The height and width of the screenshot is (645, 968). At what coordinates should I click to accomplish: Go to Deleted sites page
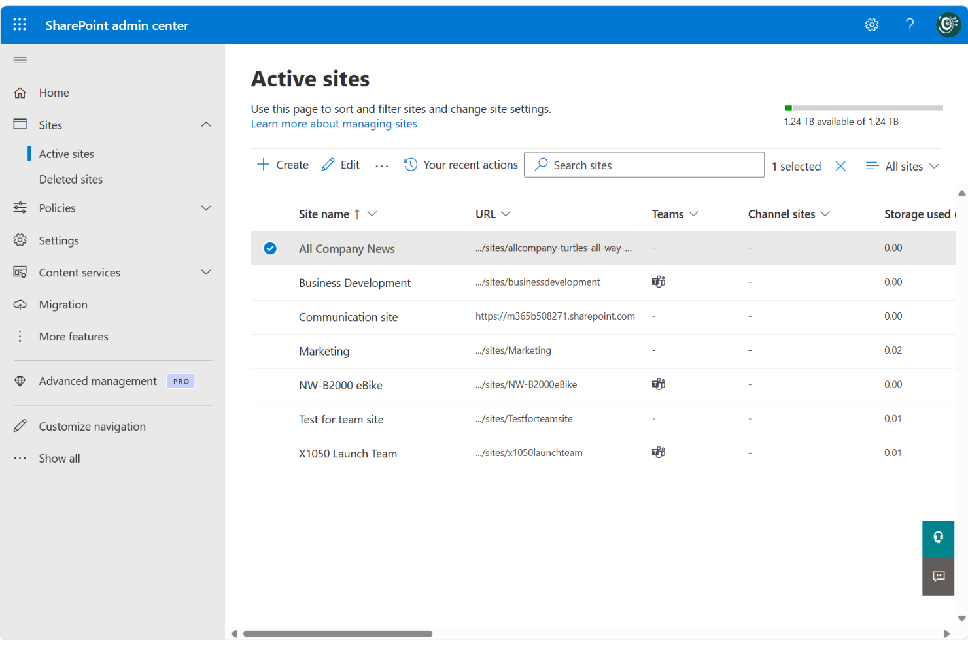(x=71, y=179)
